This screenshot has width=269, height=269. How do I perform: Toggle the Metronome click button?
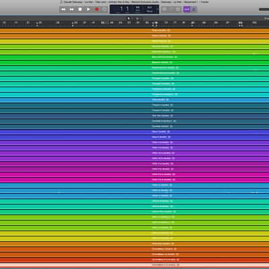tap(194, 9)
